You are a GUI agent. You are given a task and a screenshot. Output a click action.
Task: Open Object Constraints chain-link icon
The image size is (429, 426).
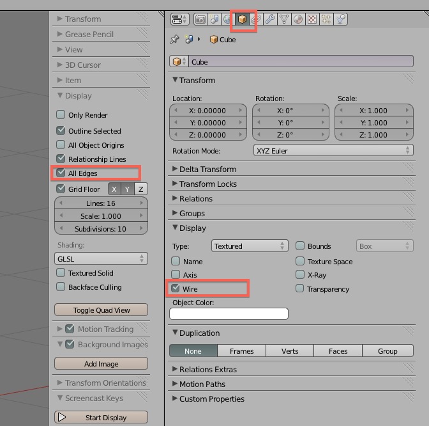pos(257,19)
